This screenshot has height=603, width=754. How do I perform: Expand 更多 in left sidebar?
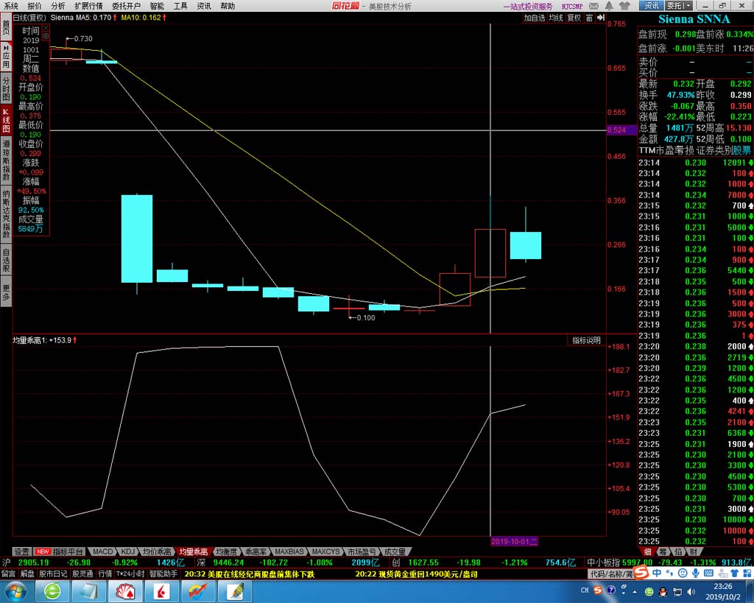click(6, 292)
